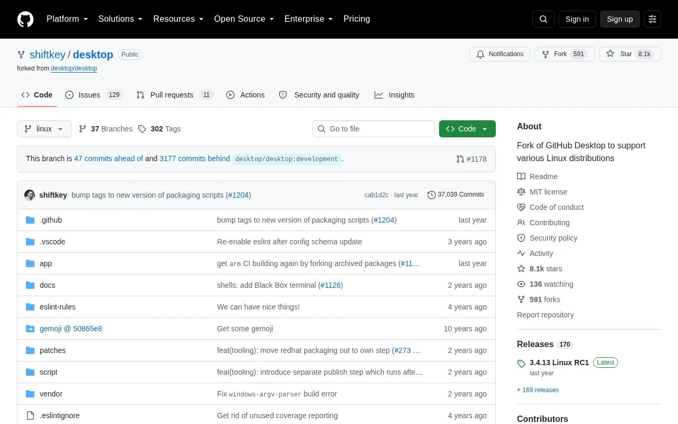This screenshot has height=424, width=678.
Task: Star the repository with Star button
Action: click(630, 54)
